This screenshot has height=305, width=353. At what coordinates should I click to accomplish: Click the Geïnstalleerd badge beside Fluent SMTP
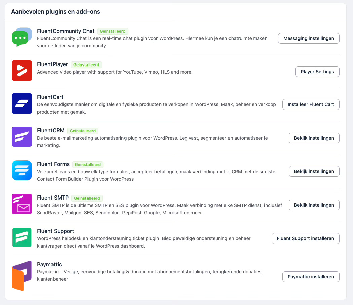pyautogui.click(x=87, y=198)
